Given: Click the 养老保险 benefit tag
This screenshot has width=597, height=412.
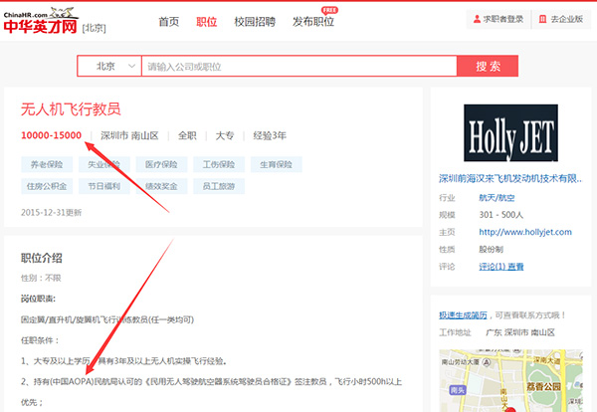Looking at the screenshot, I should click(x=47, y=164).
